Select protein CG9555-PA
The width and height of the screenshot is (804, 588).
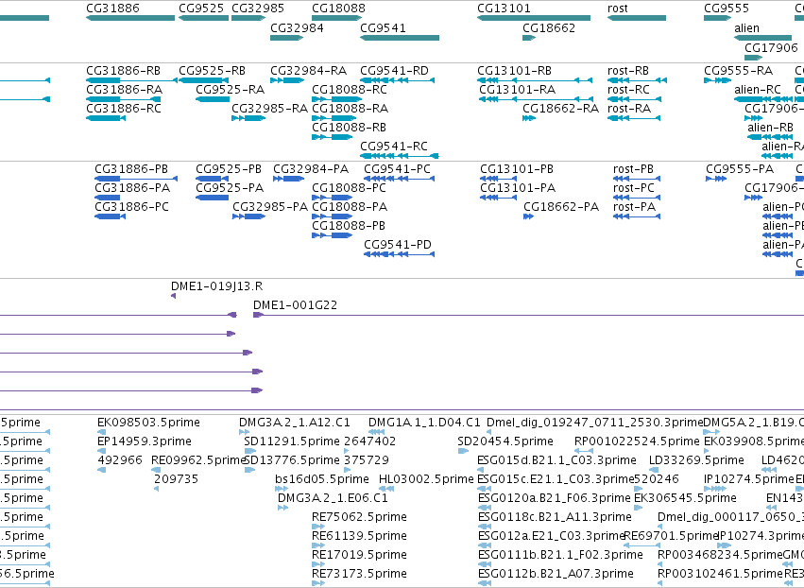coord(740,169)
